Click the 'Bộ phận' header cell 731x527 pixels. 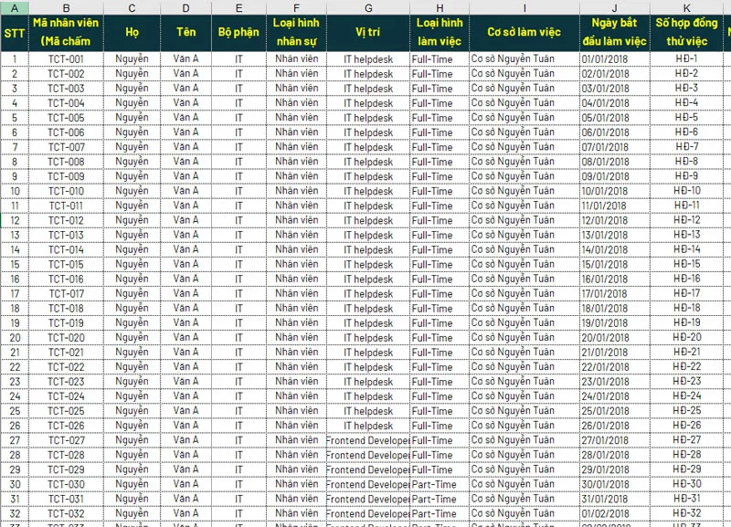point(238,33)
